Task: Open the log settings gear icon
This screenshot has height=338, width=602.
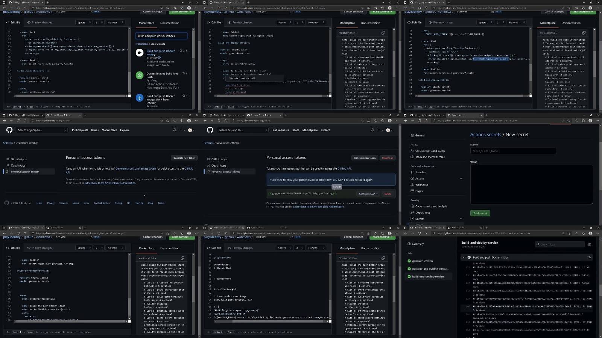Action: [590, 244]
